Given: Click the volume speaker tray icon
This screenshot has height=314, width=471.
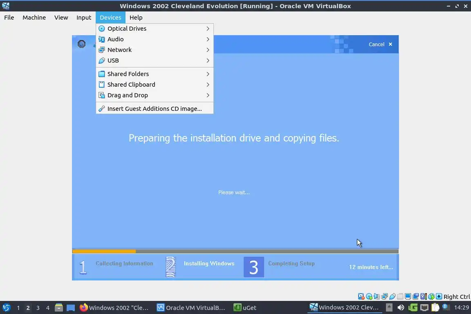Looking at the screenshot, I should point(401,307).
